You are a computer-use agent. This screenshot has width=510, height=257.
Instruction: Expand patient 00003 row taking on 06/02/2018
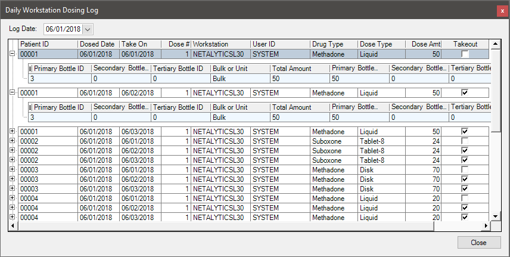coord(13,179)
